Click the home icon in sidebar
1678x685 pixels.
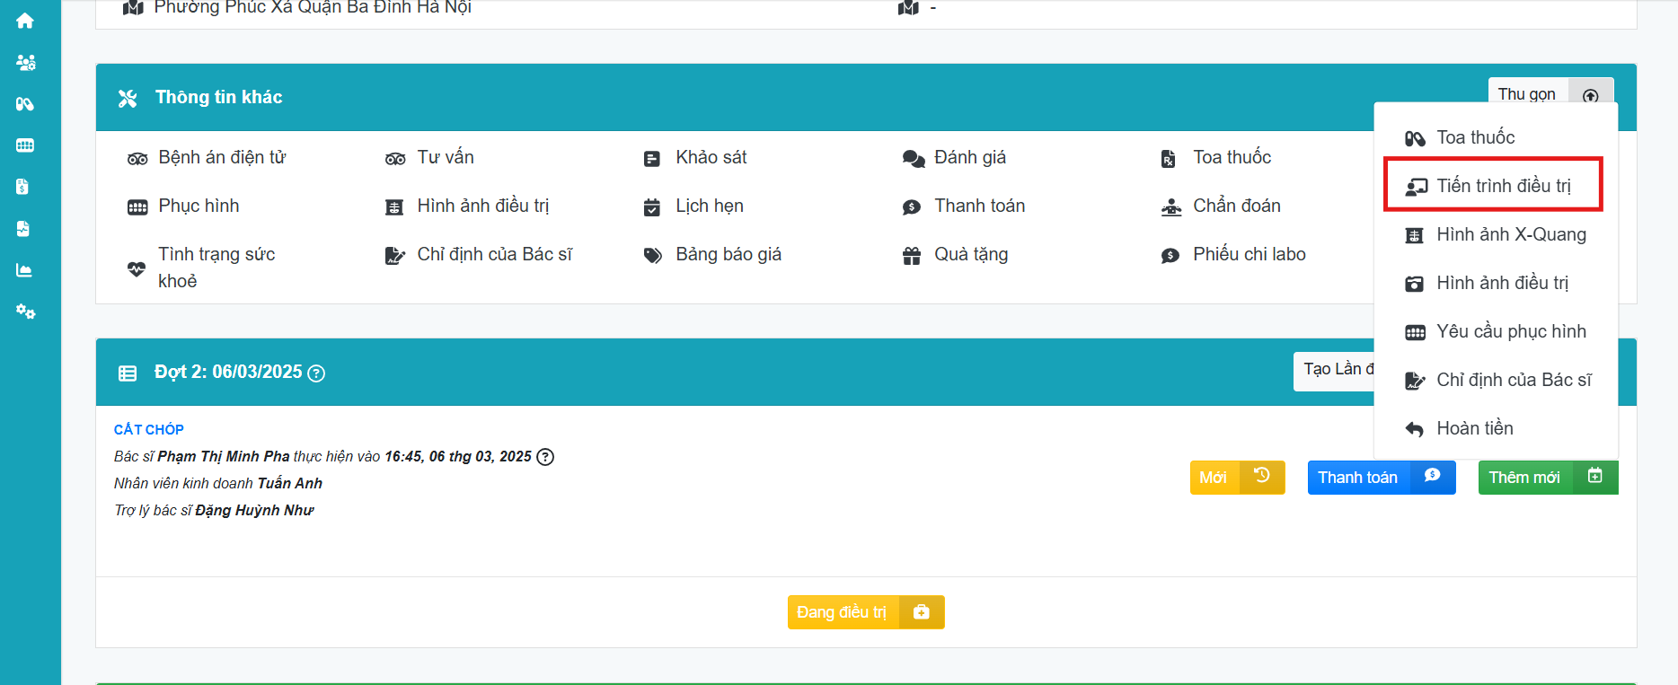tap(25, 21)
